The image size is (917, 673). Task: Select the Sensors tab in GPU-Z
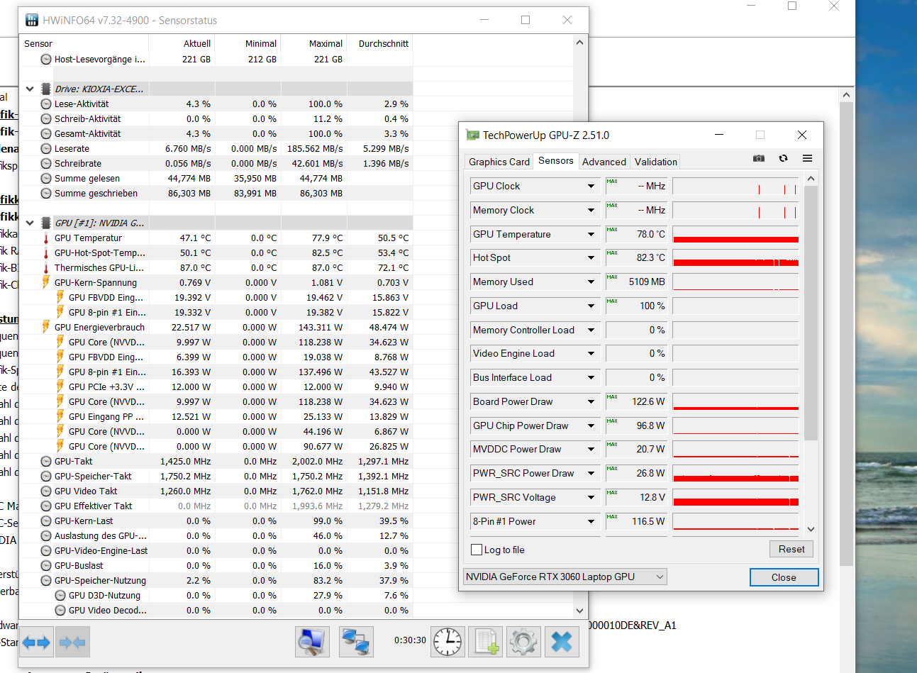click(x=555, y=161)
